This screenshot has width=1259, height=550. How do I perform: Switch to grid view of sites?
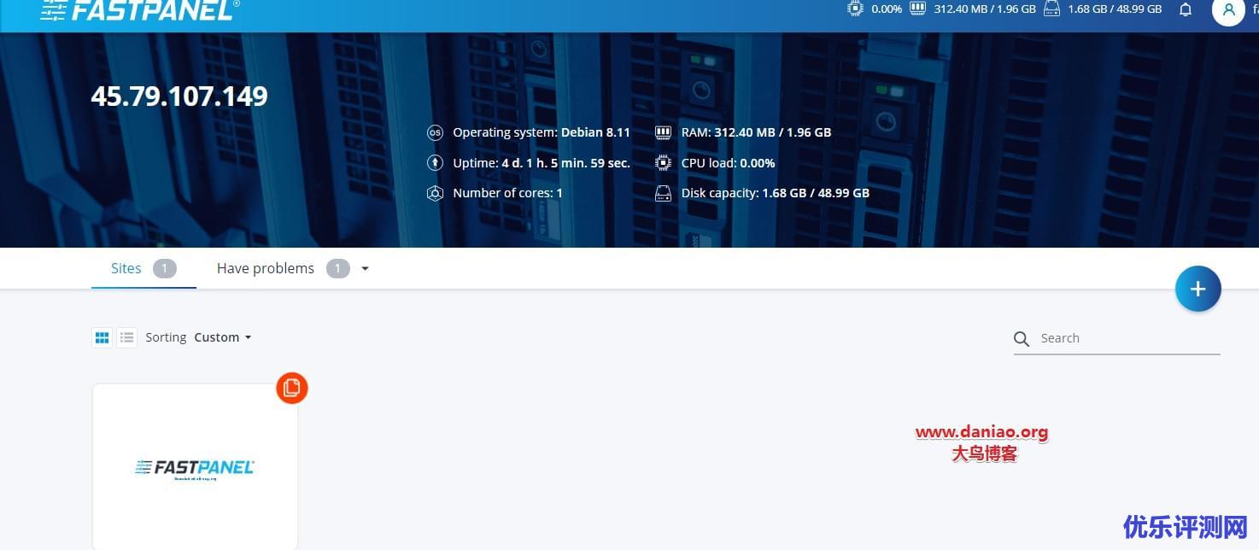pos(102,337)
